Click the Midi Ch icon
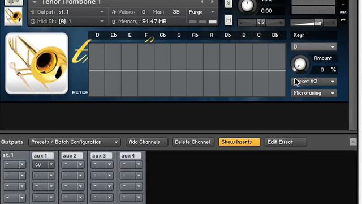362x204 pixels. (33, 22)
